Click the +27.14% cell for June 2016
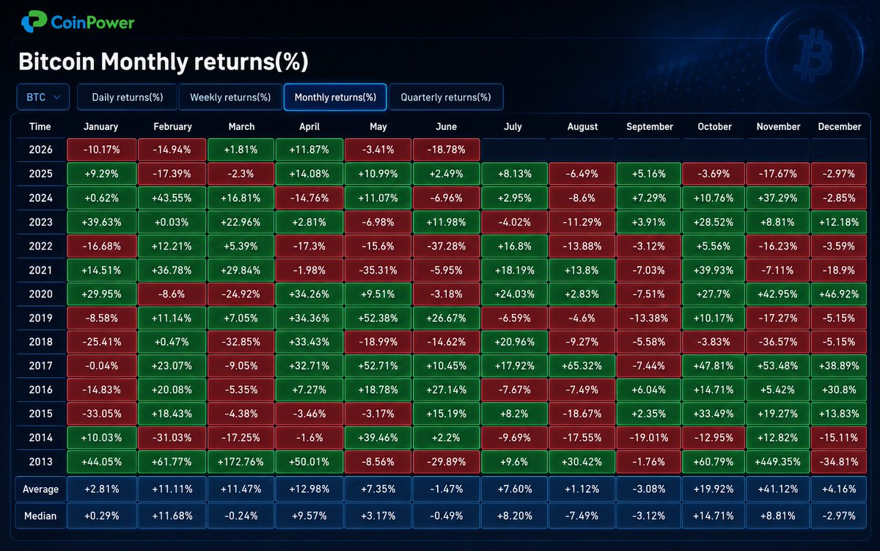This screenshot has height=551, width=880. tap(447, 390)
